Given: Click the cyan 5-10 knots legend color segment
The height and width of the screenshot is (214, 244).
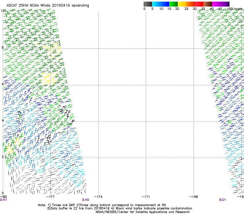Looking at the screenshot, I should (156, 4).
